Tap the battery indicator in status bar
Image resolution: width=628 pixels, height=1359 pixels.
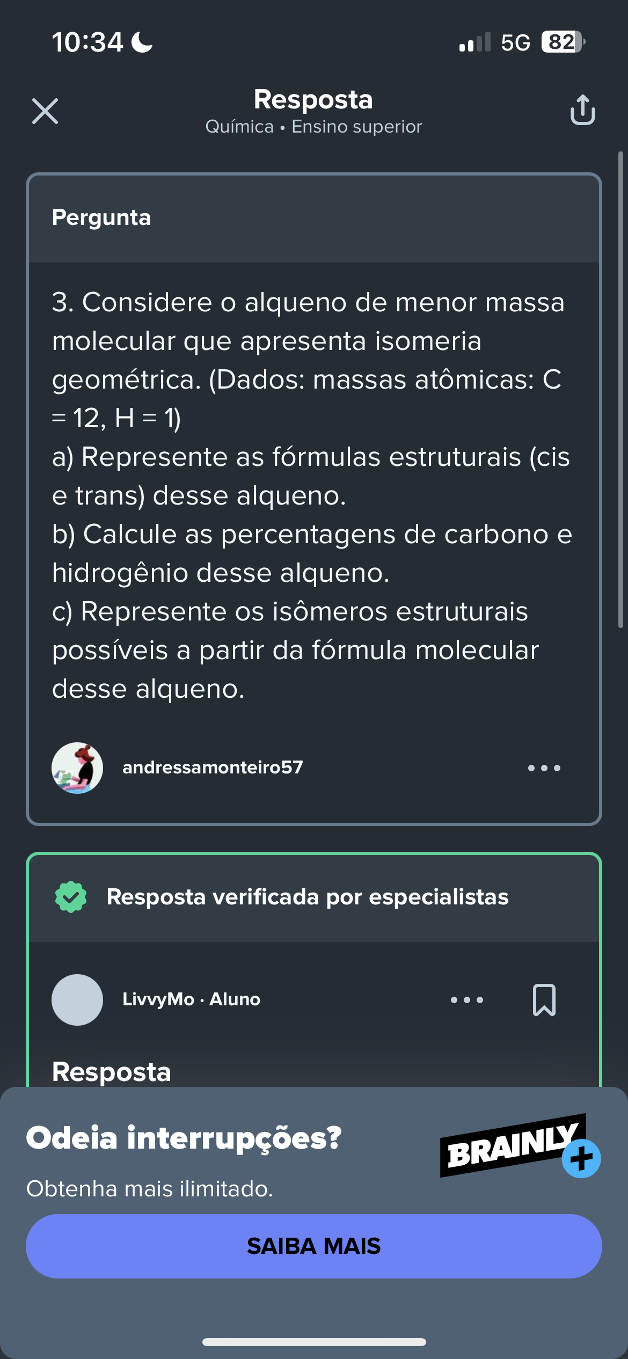563,42
